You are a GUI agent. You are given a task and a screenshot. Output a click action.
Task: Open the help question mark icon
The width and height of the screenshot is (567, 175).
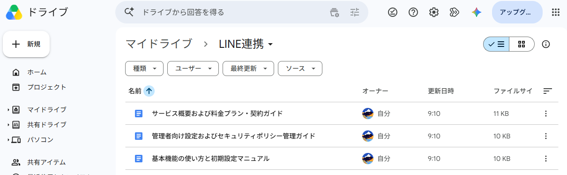413,13
